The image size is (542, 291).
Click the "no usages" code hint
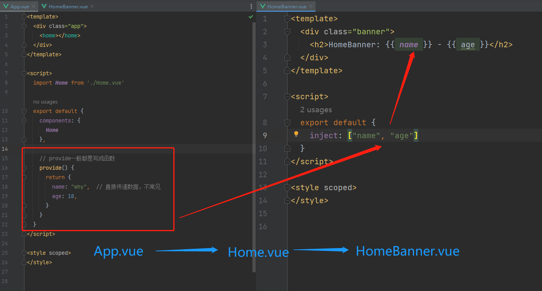[x=45, y=102]
